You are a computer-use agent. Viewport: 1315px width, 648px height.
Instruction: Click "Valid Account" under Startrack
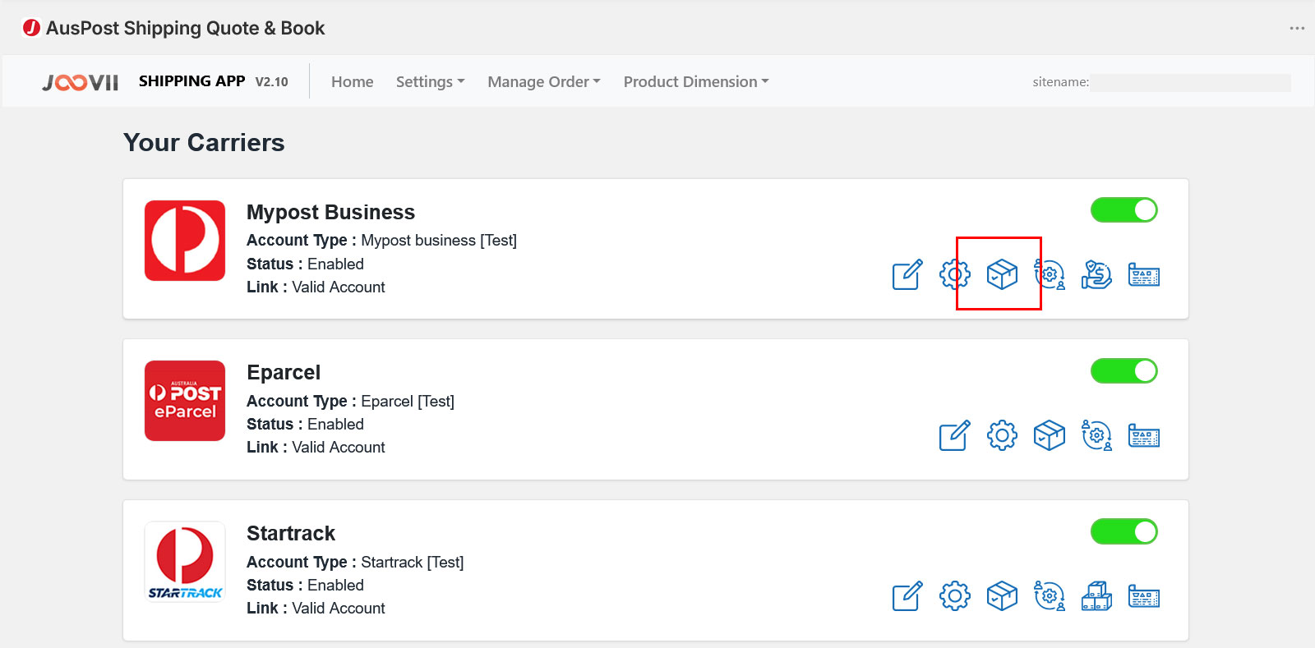tap(339, 608)
